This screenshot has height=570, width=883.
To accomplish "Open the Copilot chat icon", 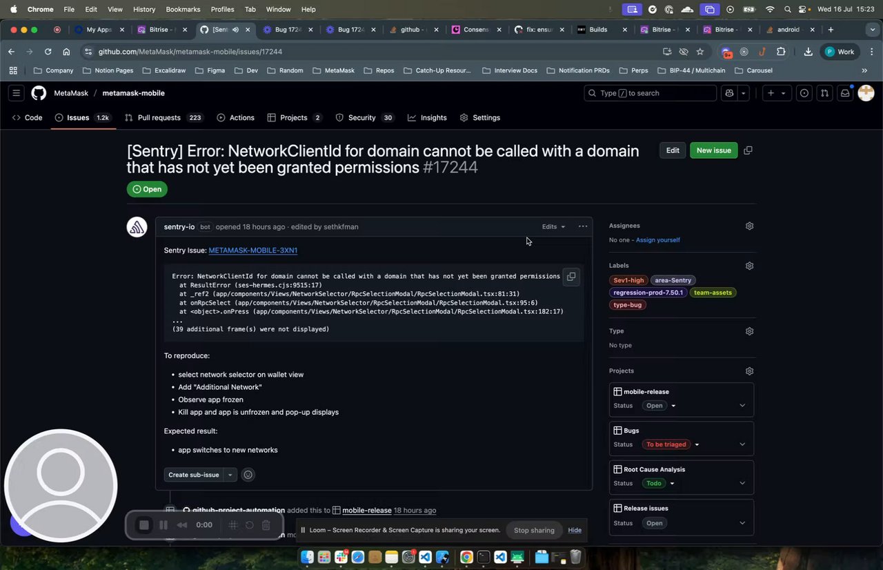I will (729, 93).
